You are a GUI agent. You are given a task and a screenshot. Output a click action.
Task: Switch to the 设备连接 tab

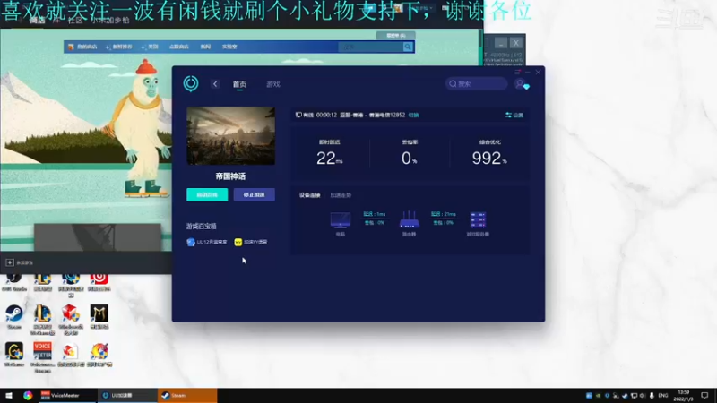(x=309, y=195)
